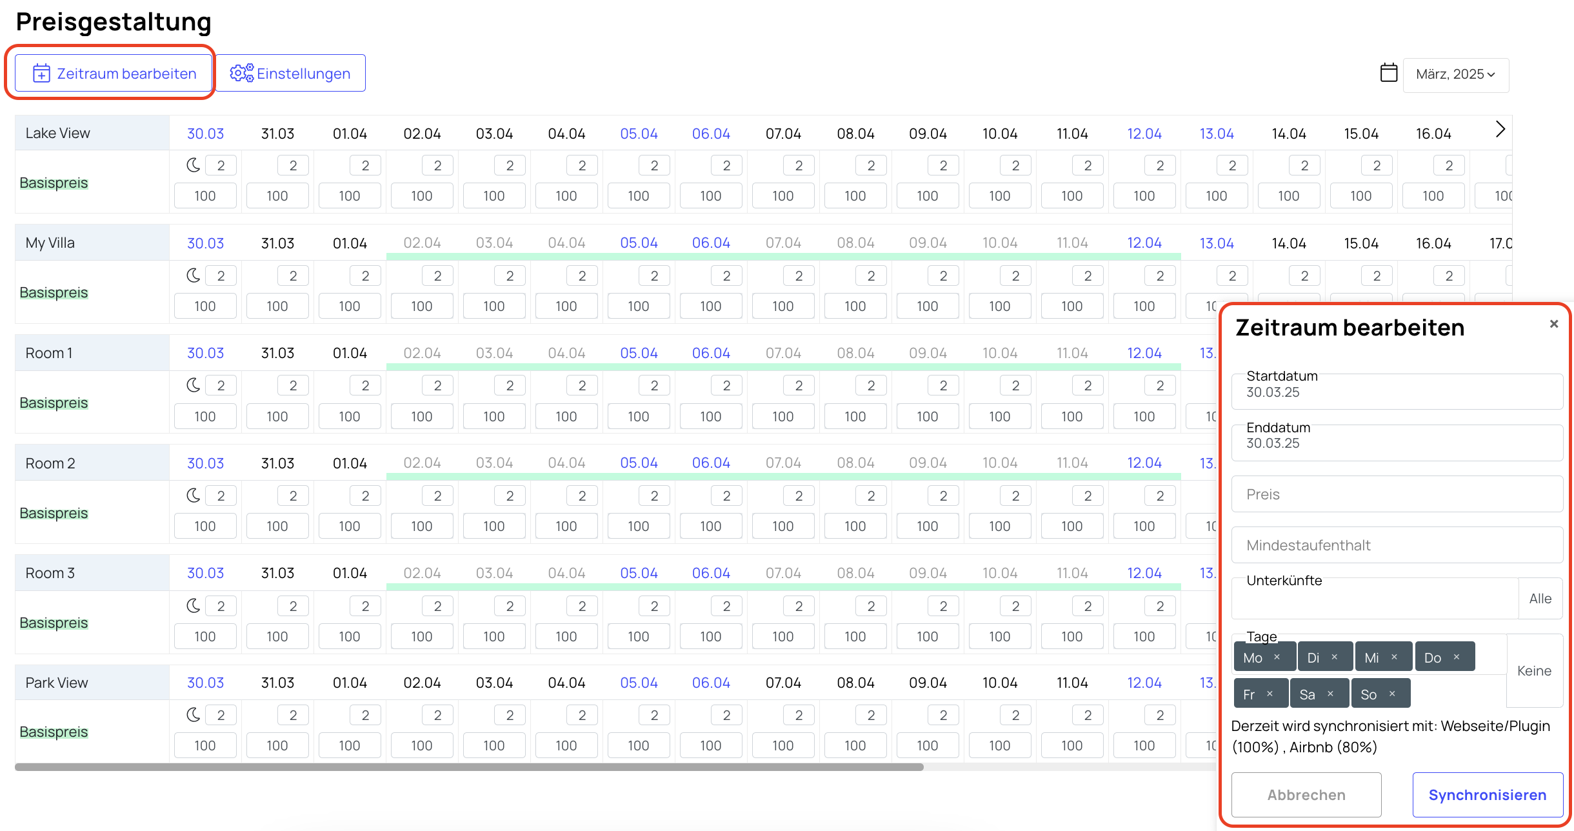Edit Lake View minimum stay for 31.03
Viewport: 1574px width, 831px height.
293,166
